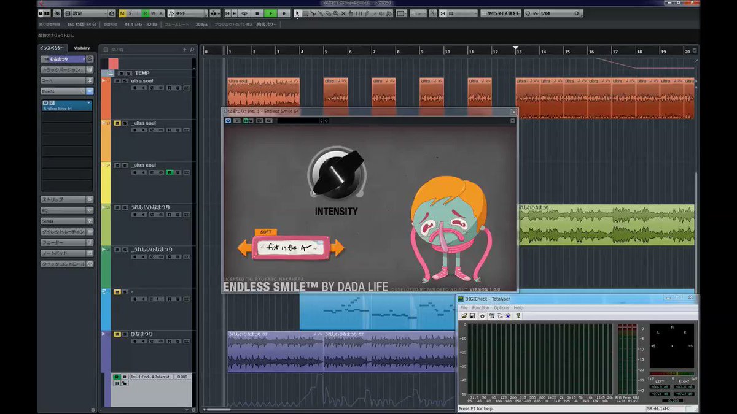Toggle global Mute M button in toolbar
The width and height of the screenshot is (737, 414).
[122, 13]
